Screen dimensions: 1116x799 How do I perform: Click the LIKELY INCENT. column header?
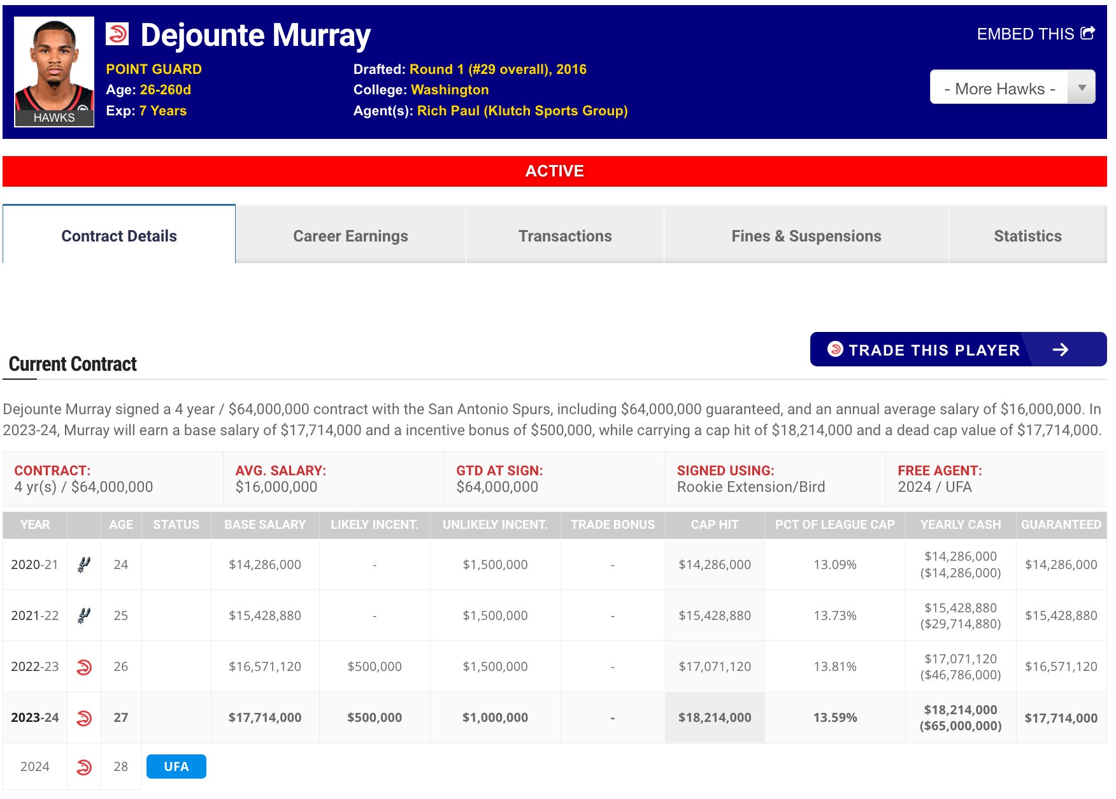375,524
